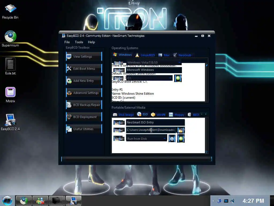Launch Supermium from the desktop
Image resolution: width=274 pixels, height=206 pixels.
[10, 39]
